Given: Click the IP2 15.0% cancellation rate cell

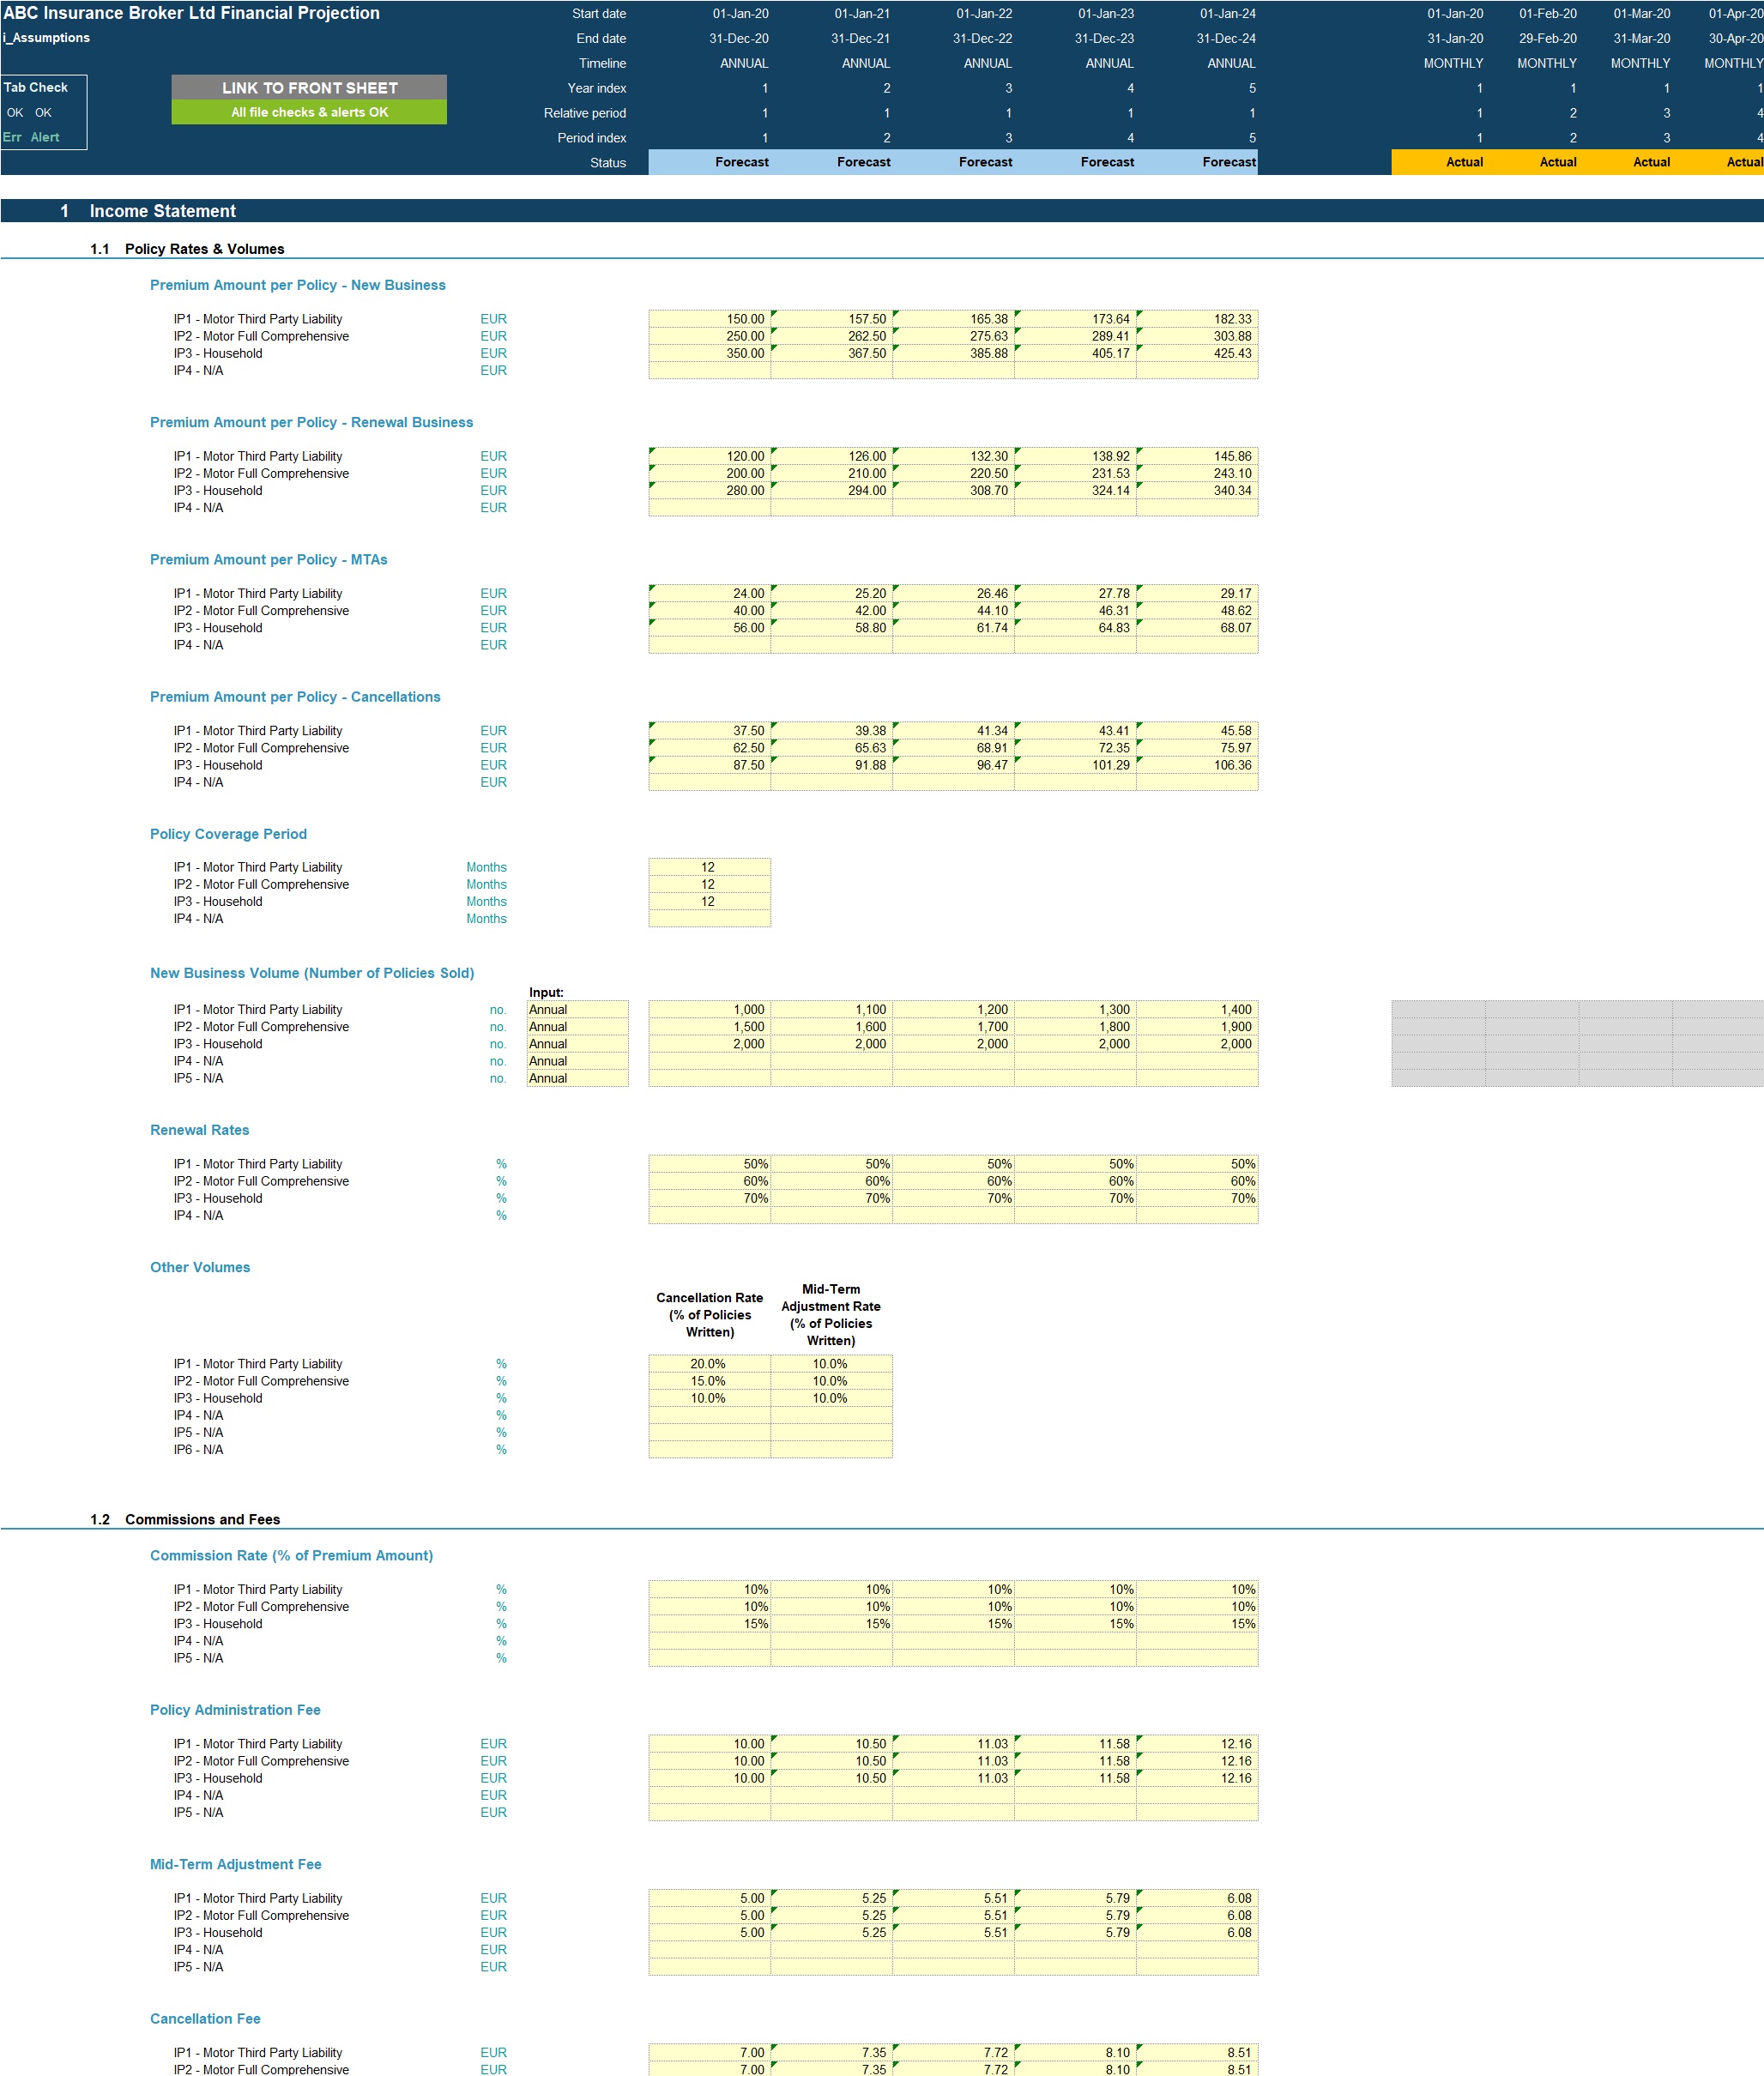Looking at the screenshot, I should click(709, 1381).
